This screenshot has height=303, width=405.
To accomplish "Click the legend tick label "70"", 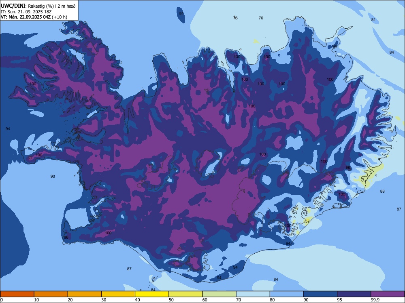I will pos(239,300).
